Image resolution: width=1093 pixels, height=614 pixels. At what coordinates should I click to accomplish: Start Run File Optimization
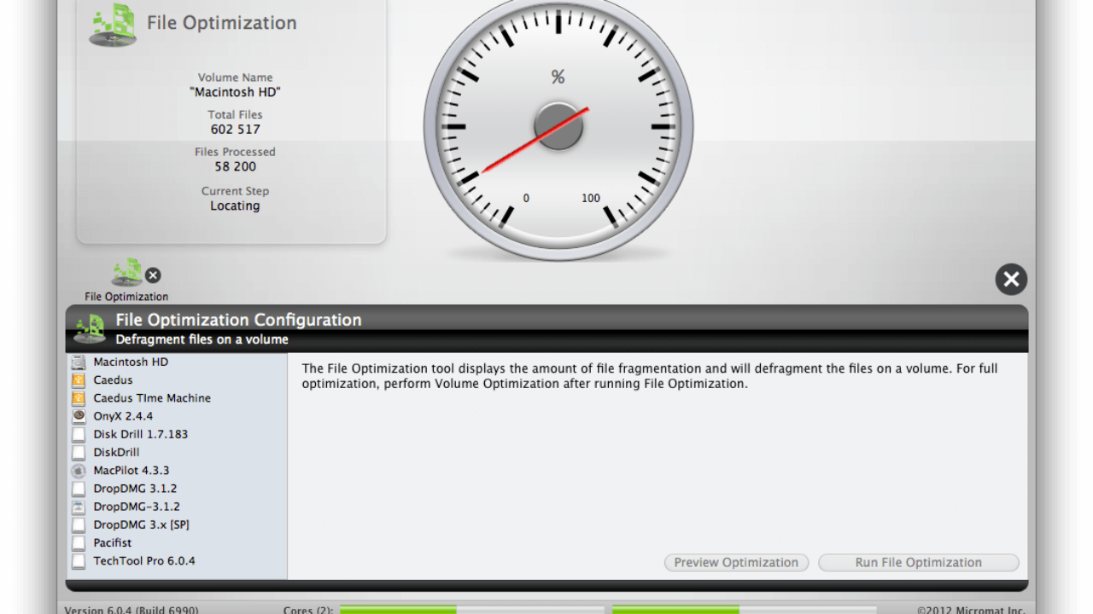coord(918,562)
